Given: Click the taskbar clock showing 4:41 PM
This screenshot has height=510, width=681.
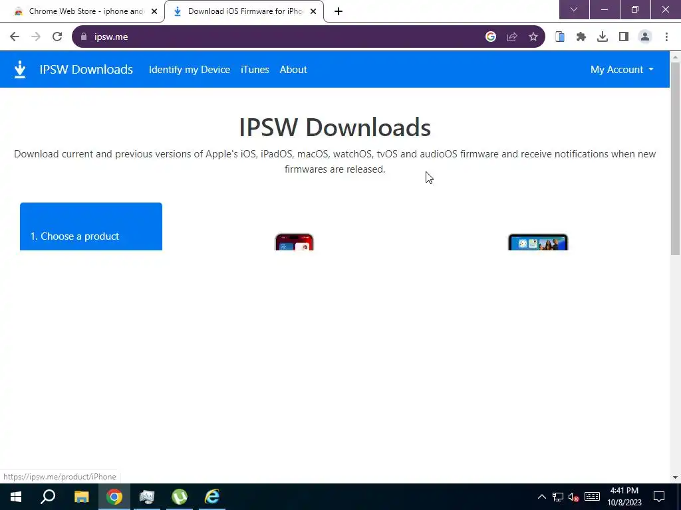Looking at the screenshot, I should [624, 497].
